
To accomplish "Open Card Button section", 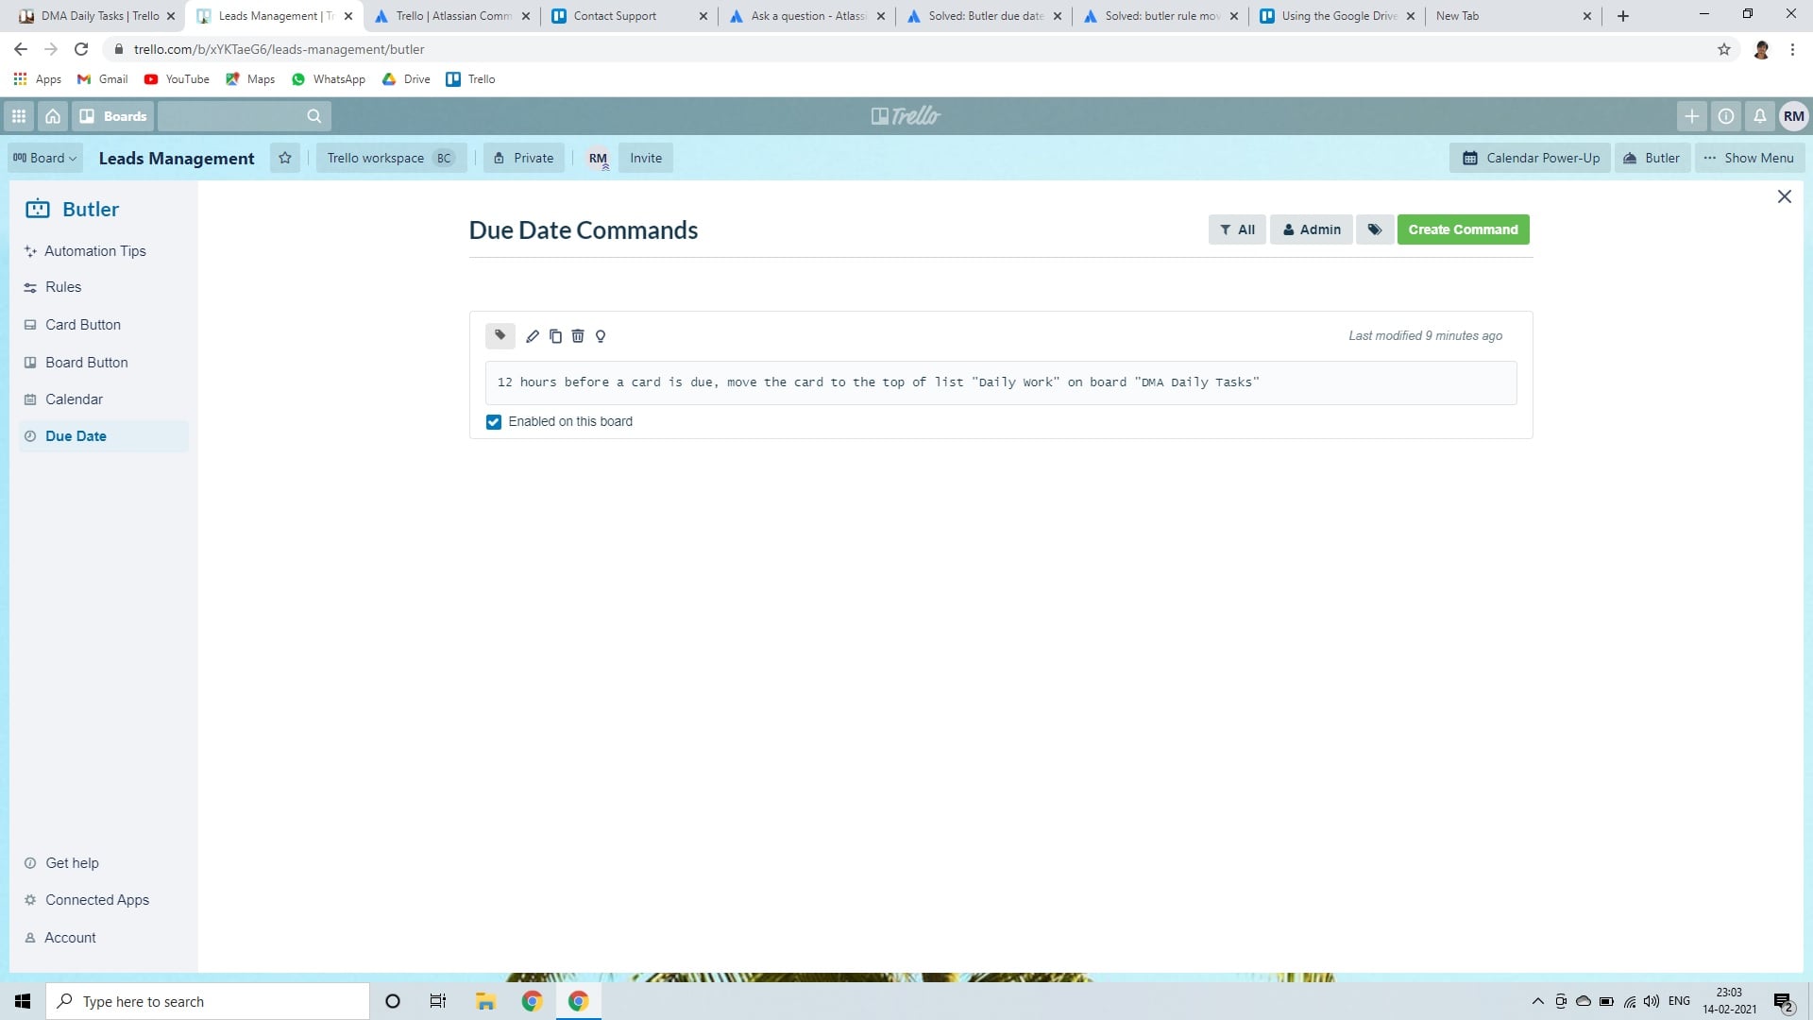I will pos(83,325).
